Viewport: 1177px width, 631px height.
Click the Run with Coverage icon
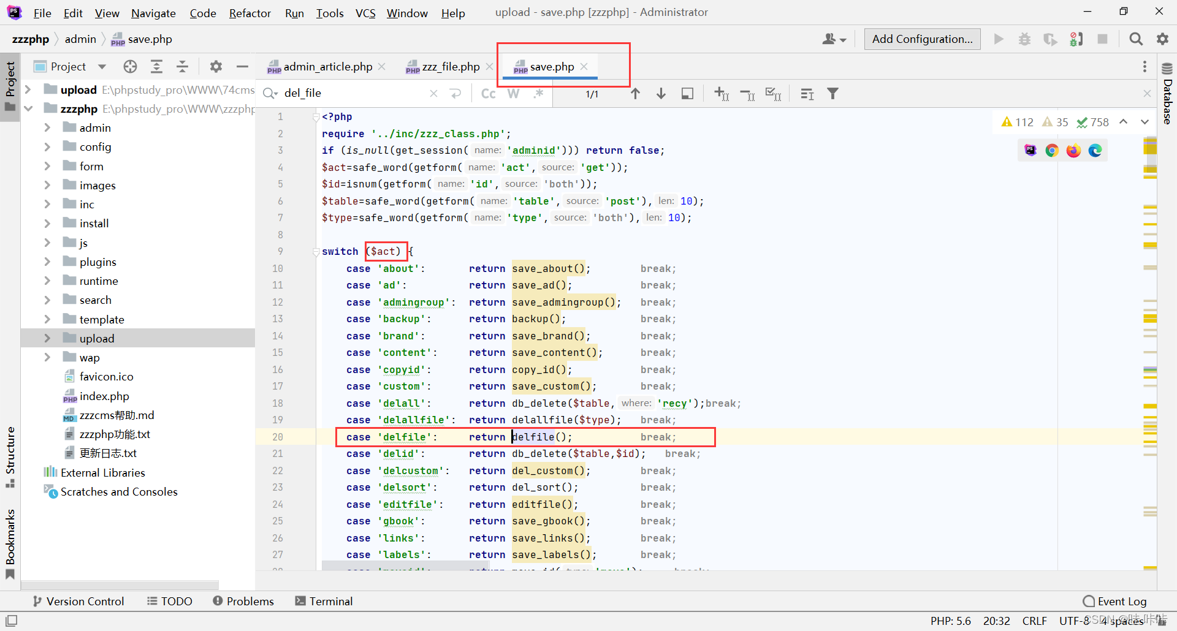1050,39
